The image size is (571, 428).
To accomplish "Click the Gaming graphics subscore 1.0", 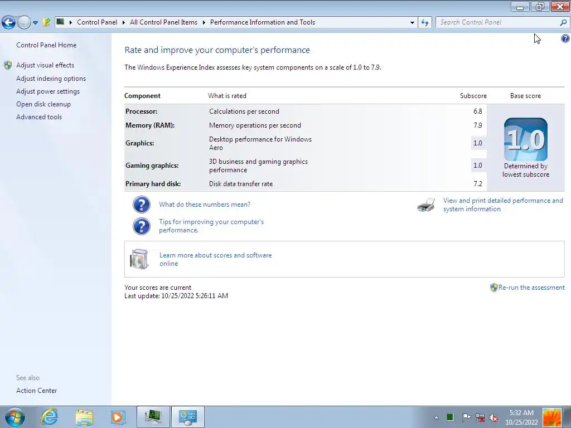I will 477,165.
